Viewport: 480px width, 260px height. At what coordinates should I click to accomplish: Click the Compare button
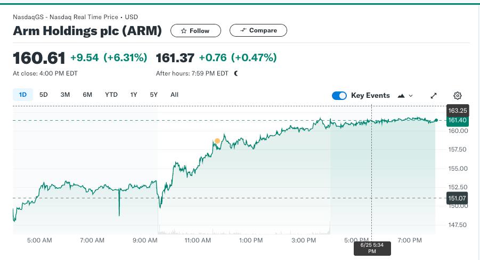click(258, 30)
